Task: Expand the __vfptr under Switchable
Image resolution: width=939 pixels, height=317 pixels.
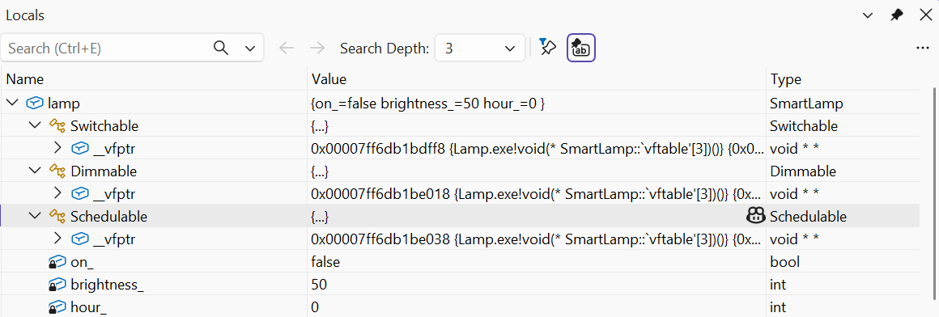Action: tap(58, 148)
